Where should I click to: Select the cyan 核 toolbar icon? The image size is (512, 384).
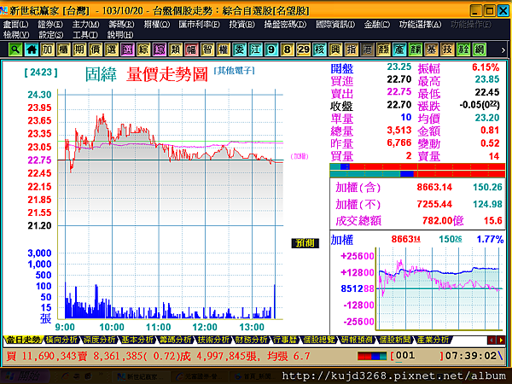click(x=319, y=49)
